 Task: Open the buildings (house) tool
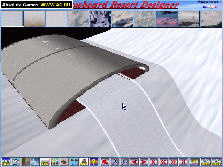16,161
